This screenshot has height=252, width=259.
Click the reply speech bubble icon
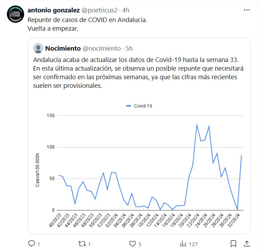(32, 244)
